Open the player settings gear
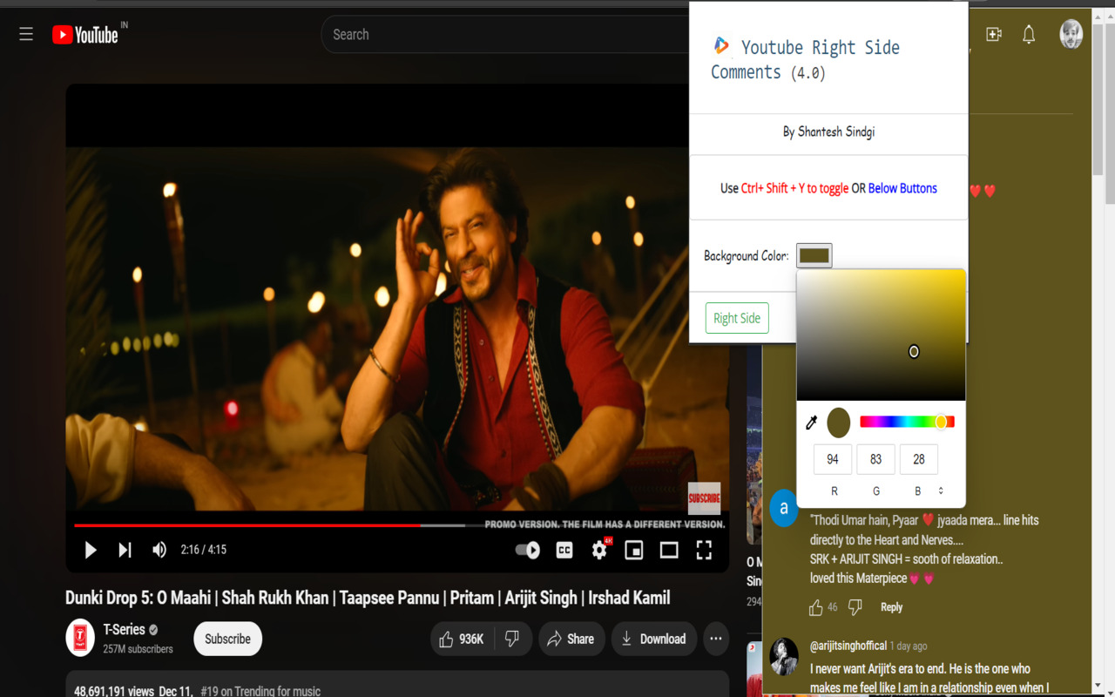The width and height of the screenshot is (1115, 697). tap(599, 550)
